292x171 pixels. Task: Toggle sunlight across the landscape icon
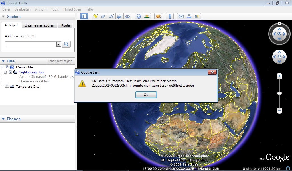[x=147, y=16]
